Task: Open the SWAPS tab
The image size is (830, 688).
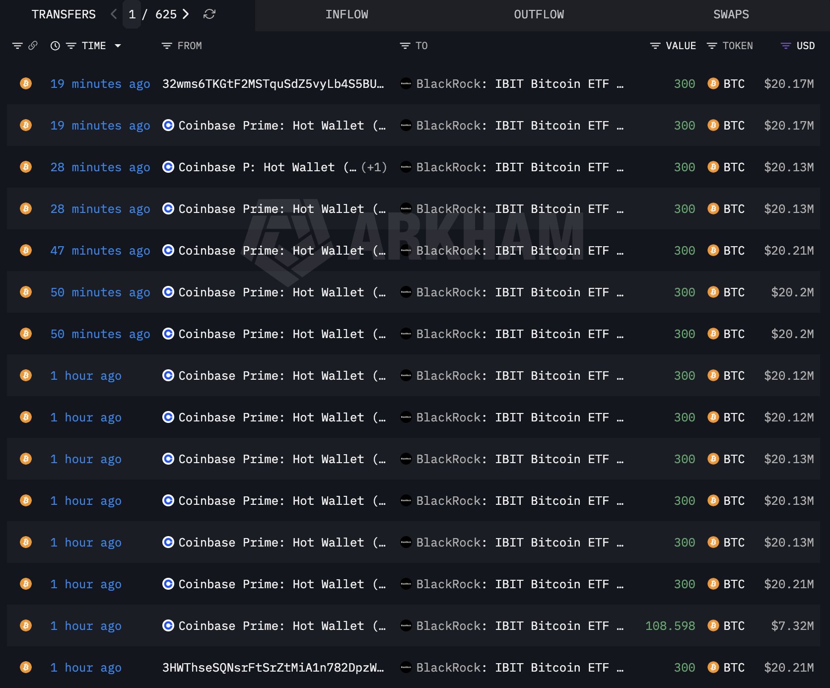Action: tap(731, 14)
